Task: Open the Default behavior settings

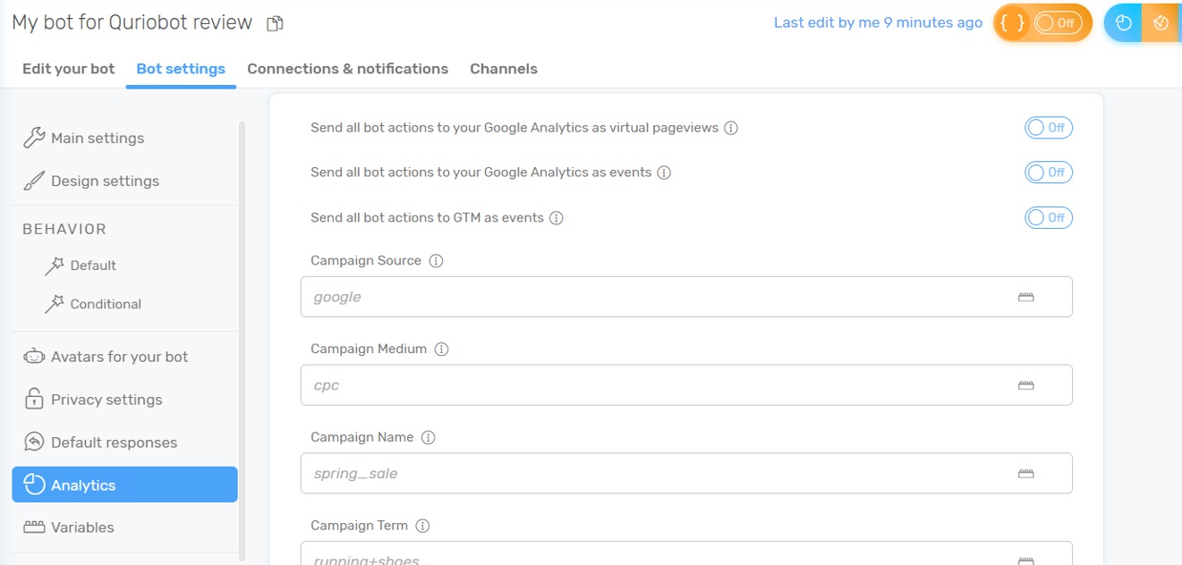Action: [93, 266]
